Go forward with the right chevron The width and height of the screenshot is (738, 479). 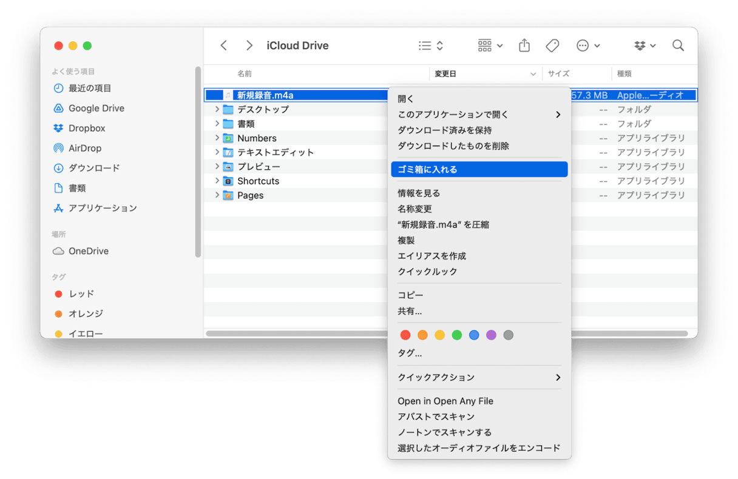click(249, 45)
